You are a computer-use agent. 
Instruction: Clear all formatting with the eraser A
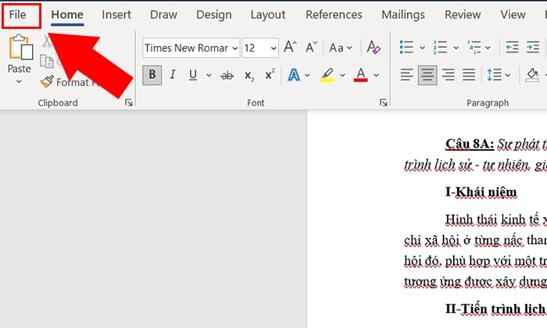(x=374, y=47)
